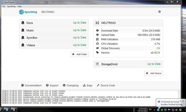
Task: Click the Add Folder button
Action: tap(80, 54)
